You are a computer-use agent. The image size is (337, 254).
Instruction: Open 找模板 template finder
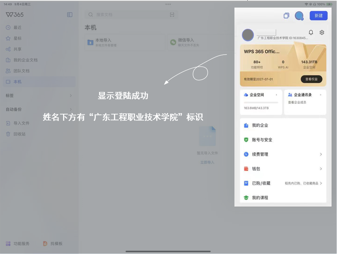tap(53, 244)
